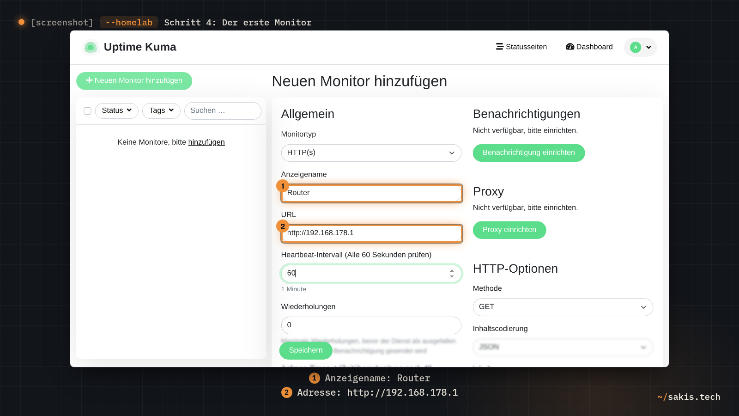The width and height of the screenshot is (739, 416).
Task: Click the plus icon on add-monitor button
Action: coord(90,80)
